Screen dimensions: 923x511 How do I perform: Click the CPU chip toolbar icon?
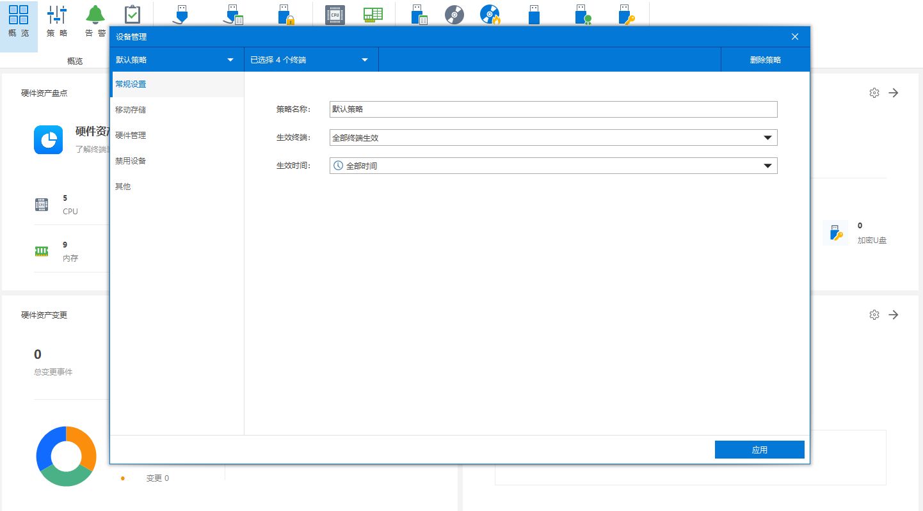coord(335,14)
